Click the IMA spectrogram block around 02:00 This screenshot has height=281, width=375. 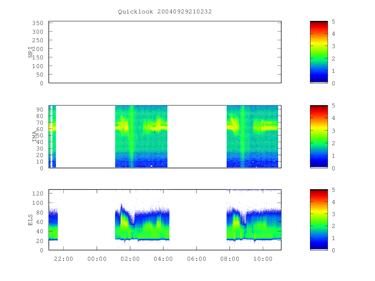(x=141, y=136)
